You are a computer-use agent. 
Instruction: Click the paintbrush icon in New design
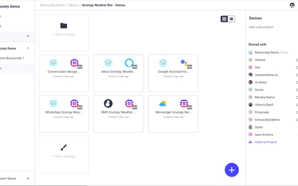(x=64, y=147)
